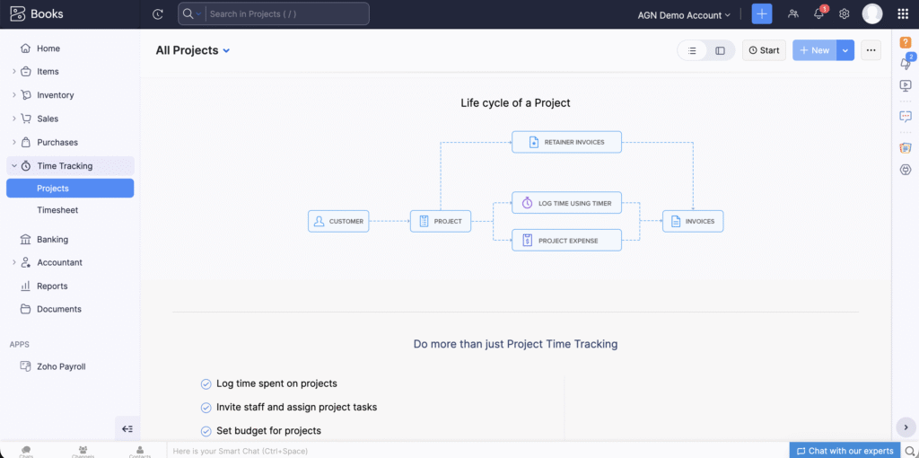Viewport: 919px width, 458px height.
Task: Collapse the Time Tracking sidebar section
Action: point(14,166)
